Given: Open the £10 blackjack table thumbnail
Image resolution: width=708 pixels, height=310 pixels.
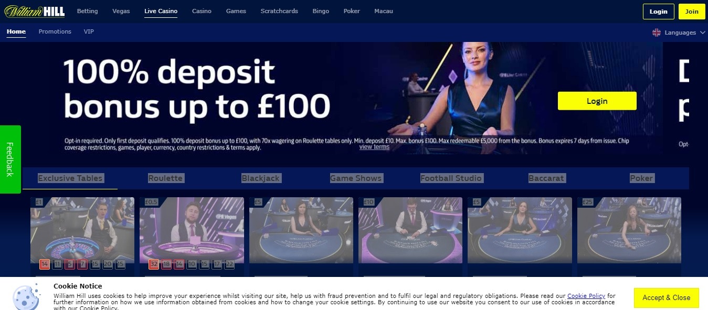Looking at the screenshot, I should point(410,230).
